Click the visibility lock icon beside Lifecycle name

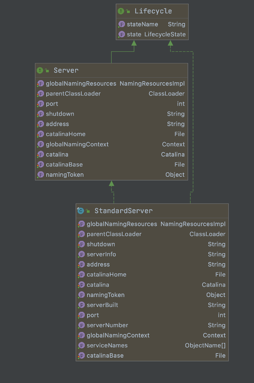coord(128,11)
